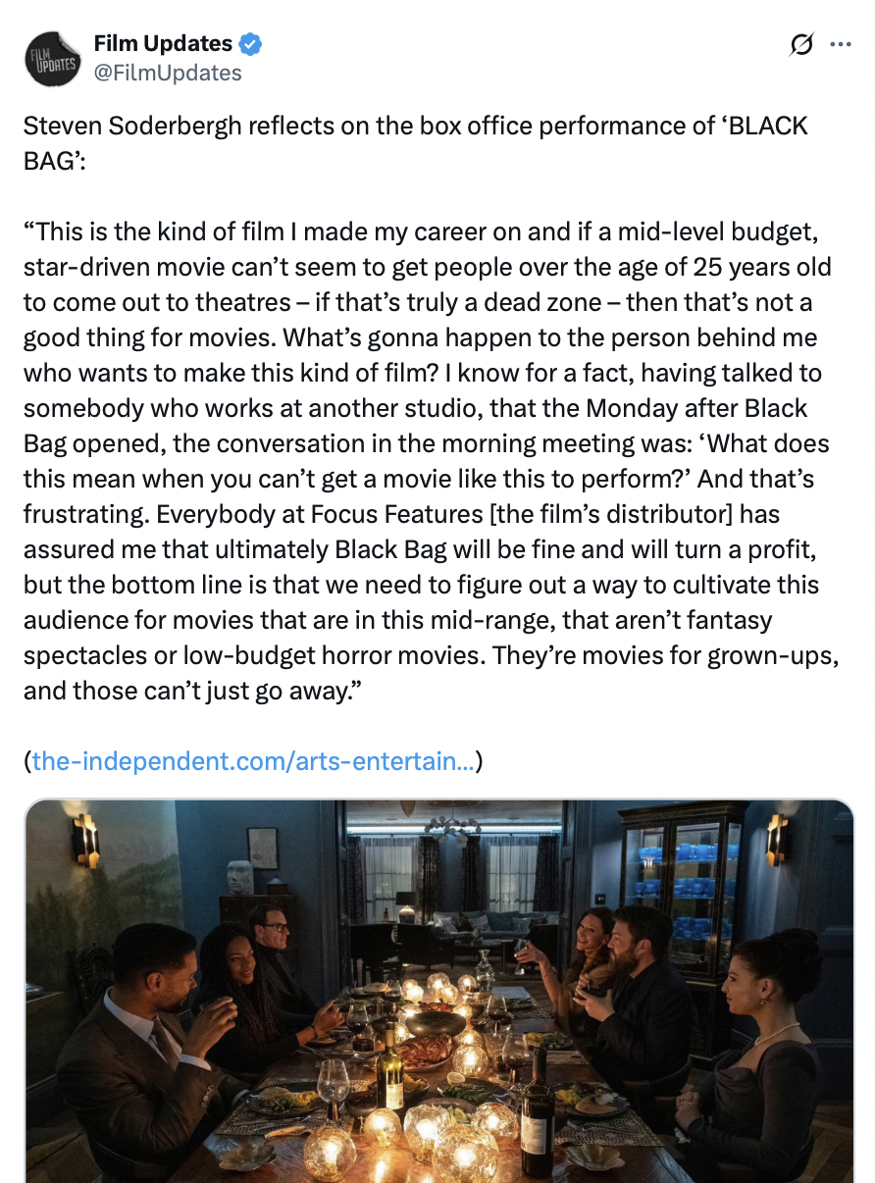
Task: Open the the-independent.com article link
Action: [x=255, y=761]
